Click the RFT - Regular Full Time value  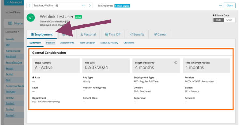[146, 81]
